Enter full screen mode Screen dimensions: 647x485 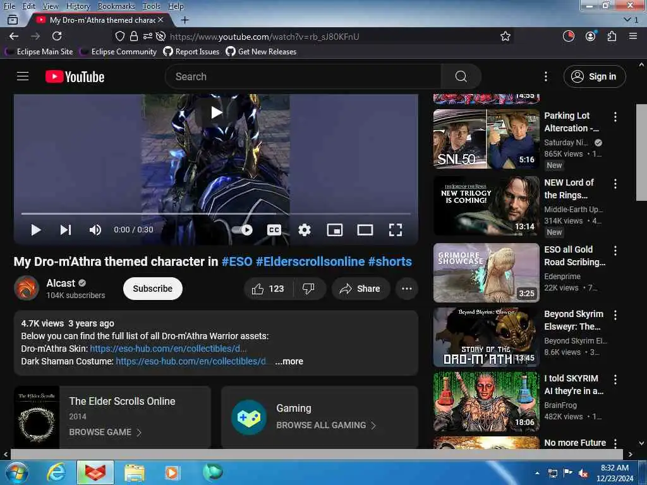(x=396, y=230)
